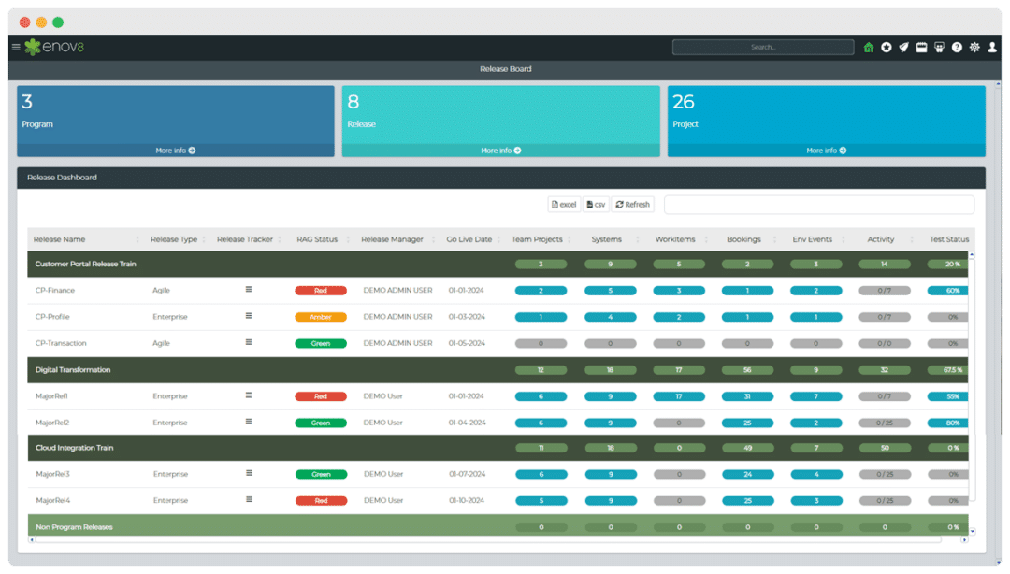This screenshot has width=1010, height=574.
Task: Toggle the Red RAG status badge on MajorRel1
Action: [x=322, y=395]
